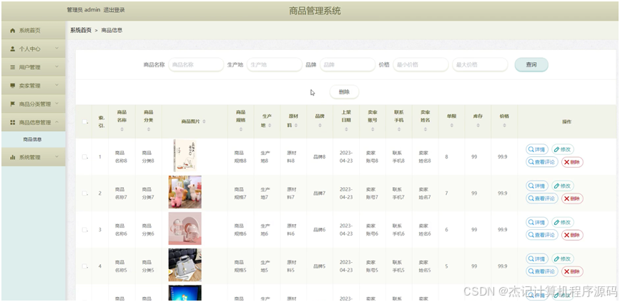Click the chat icon beside 卖家管理
This screenshot has height=302, width=620.
click(x=13, y=86)
